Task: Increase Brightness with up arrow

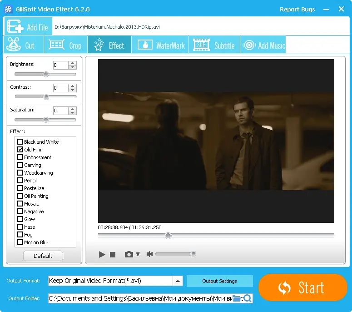Action: click(72, 63)
